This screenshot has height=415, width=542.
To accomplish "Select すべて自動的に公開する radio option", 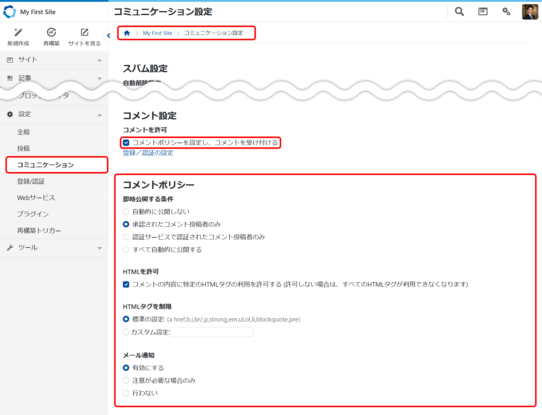I will 126,250.
